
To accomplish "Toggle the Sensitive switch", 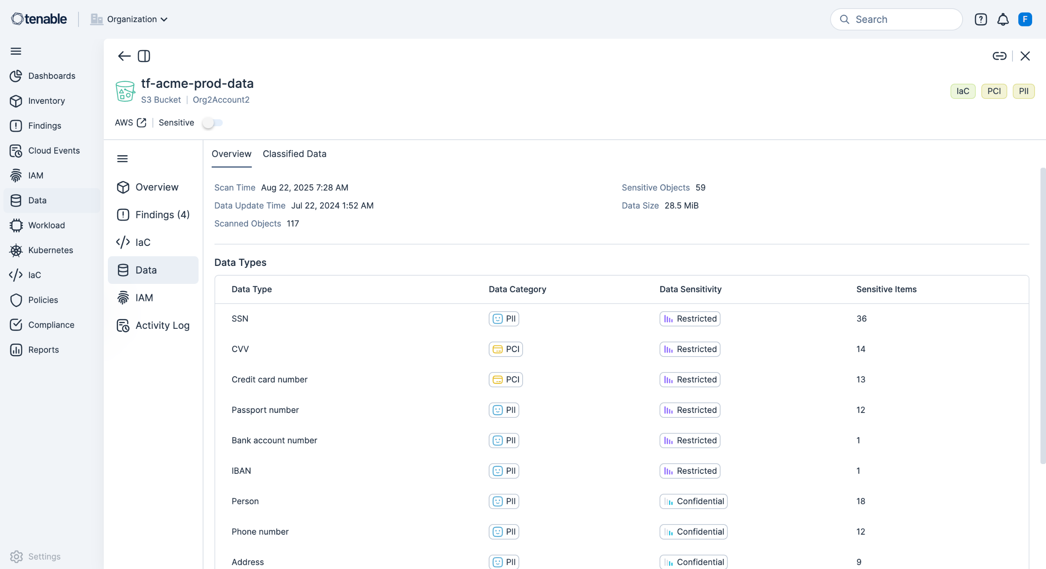I will click(x=212, y=123).
